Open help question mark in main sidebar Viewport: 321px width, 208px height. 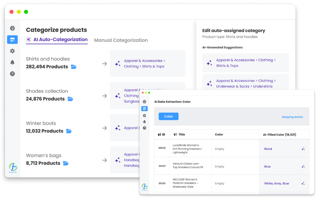coord(12,74)
